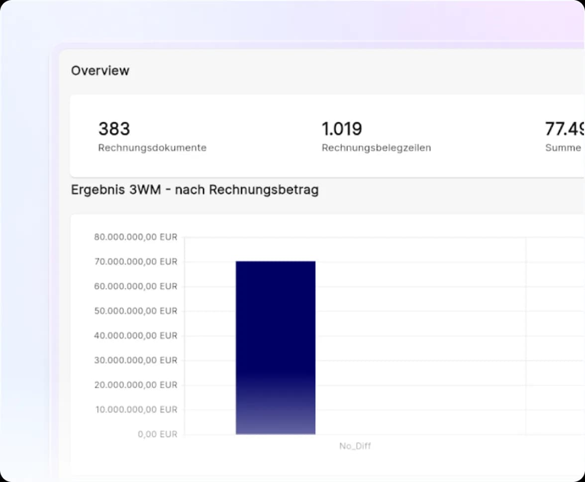Click the 40.000.000,00 EUR axis label
The image size is (585, 482).
[135, 336]
